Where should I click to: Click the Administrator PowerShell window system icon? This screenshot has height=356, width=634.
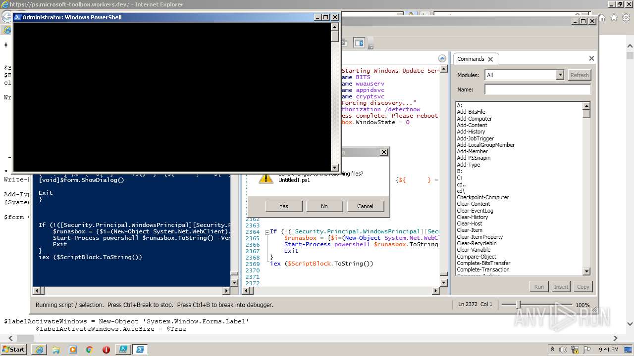click(17, 17)
